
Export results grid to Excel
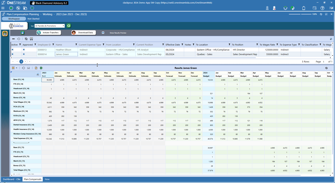click(x=41, y=68)
